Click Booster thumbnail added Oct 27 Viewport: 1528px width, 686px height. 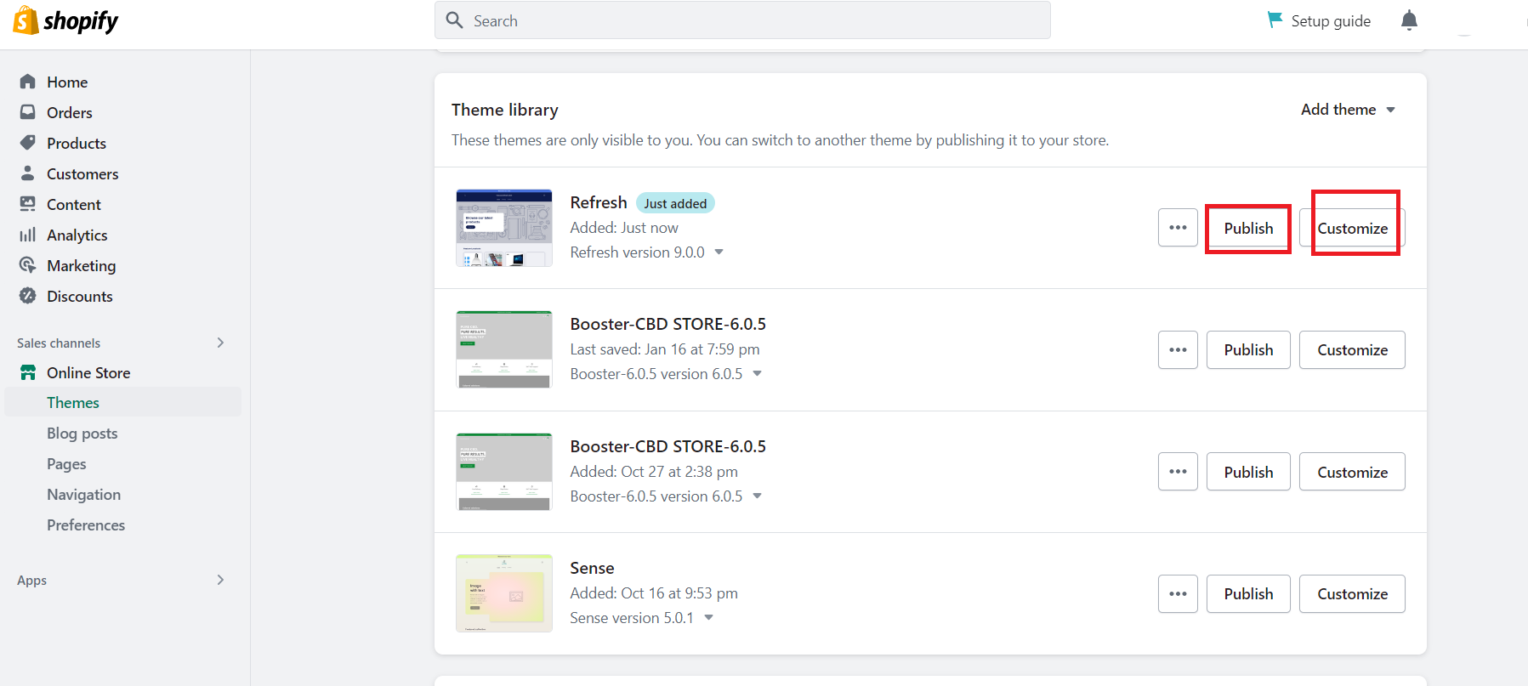(504, 472)
